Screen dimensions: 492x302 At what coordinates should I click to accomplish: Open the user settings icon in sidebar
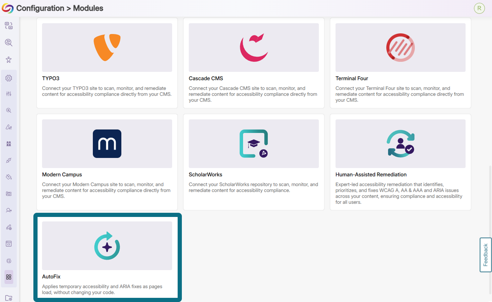click(x=9, y=210)
